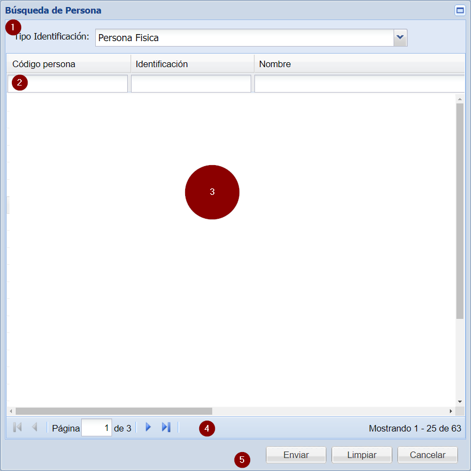Click the horizontal scrollbar left arrow
Screen dimensions: 471x471
[11, 411]
